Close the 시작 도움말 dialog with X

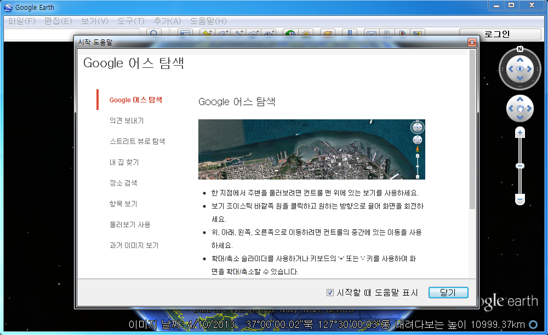(x=472, y=42)
